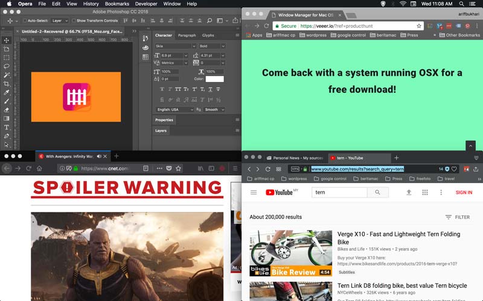Toggle Superscript style in Character panel
483x301 pixels.
(x=194, y=89)
